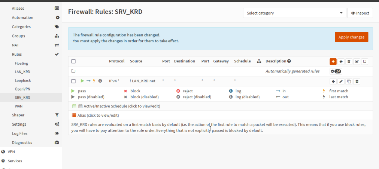
Task: Disable selected rules using the empty-box button
Action: coord(365,61)
